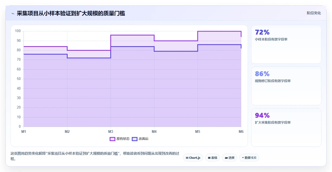Click the description paragraph below the chart

[95, 156]
